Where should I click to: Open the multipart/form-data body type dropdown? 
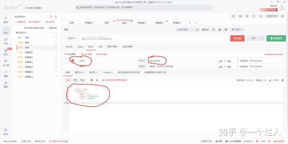click(274, 54)
